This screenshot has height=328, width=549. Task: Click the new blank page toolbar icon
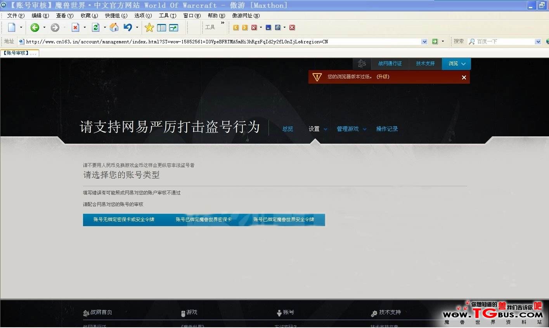(12, 27)
